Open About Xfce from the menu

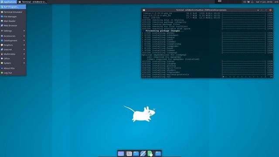[13, 68]
